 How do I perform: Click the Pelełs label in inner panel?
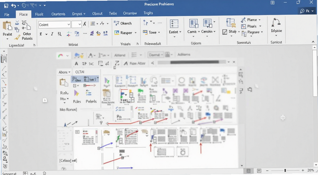[x=91, y=101]
